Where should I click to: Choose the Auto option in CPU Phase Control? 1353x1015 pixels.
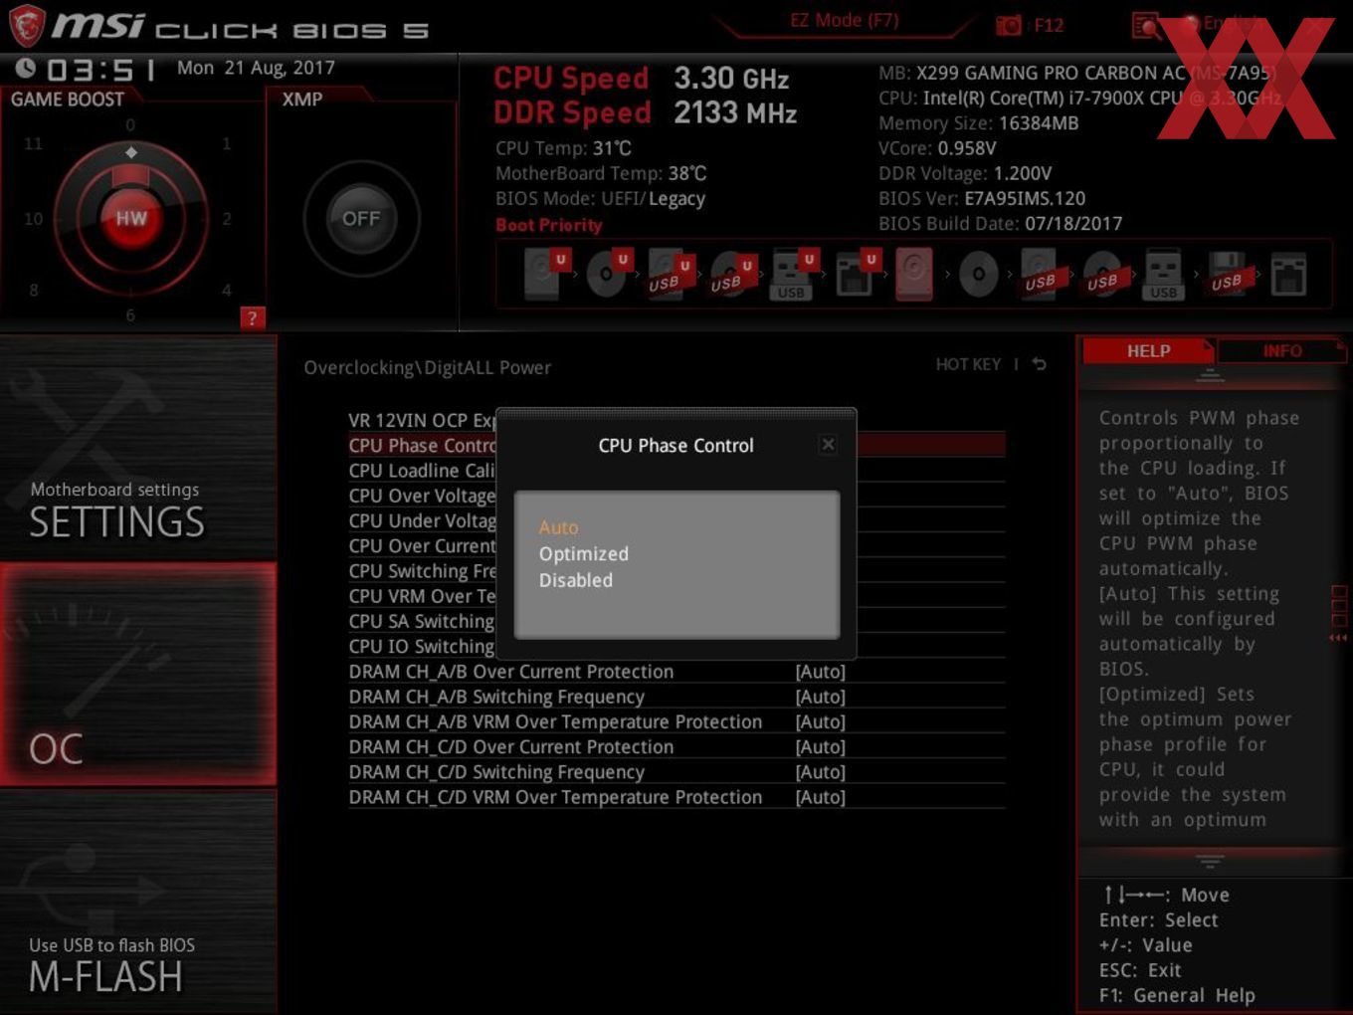tap(558, 527)
